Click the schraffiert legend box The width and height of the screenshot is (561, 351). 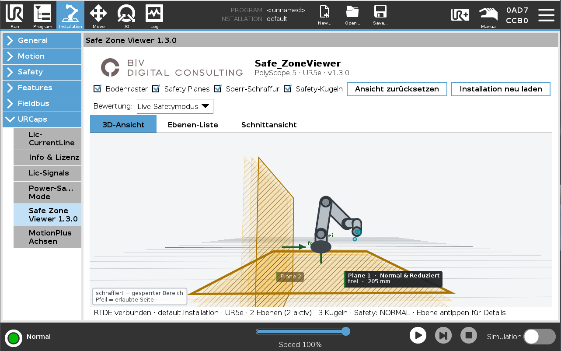pos(139,296)
